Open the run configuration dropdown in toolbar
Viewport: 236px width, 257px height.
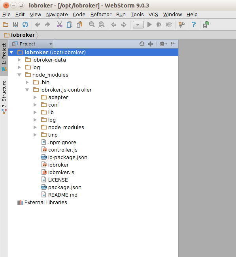(138, 25)
